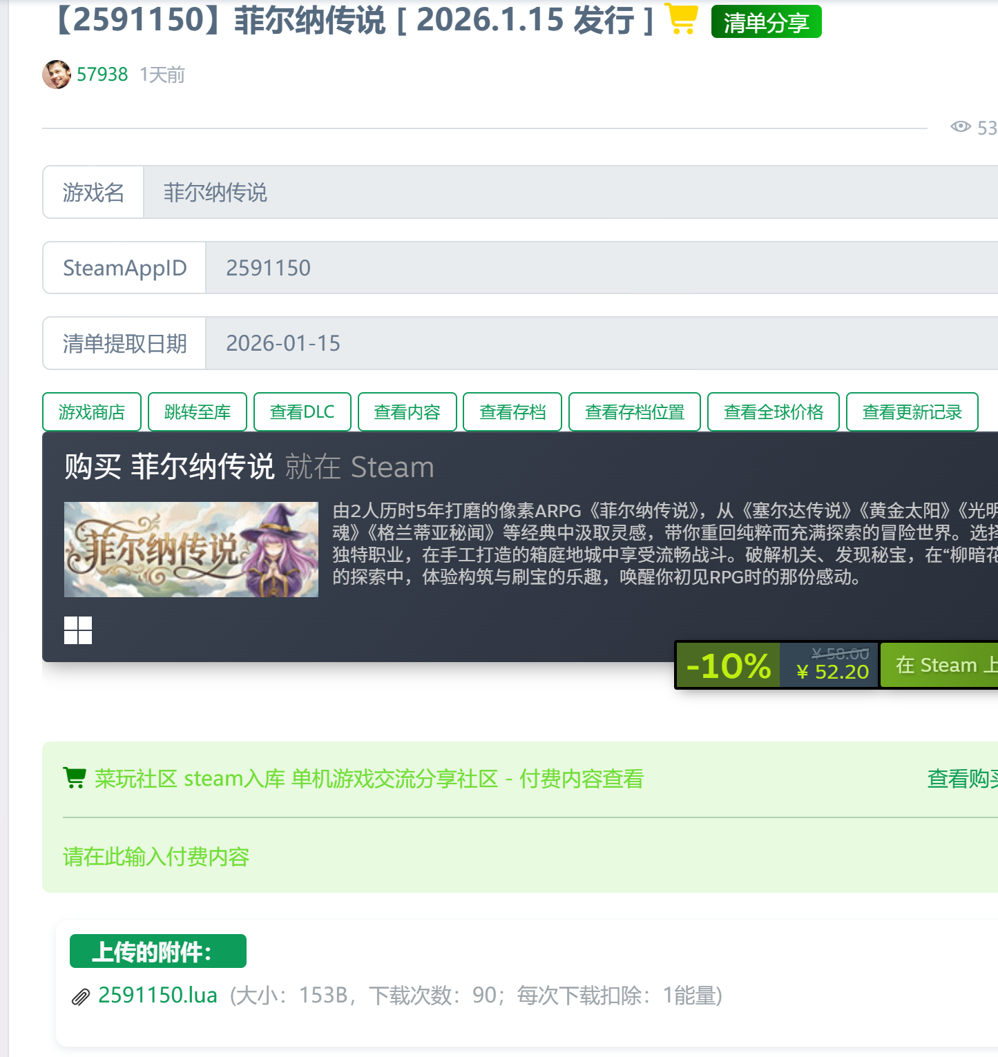Open 查看存档 button
Screen dimensions: 998x1057
click(x=512, y=412)
